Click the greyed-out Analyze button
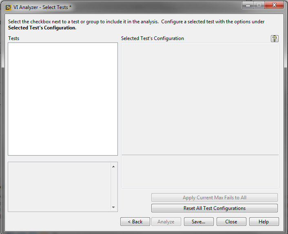 click(166, 221)
